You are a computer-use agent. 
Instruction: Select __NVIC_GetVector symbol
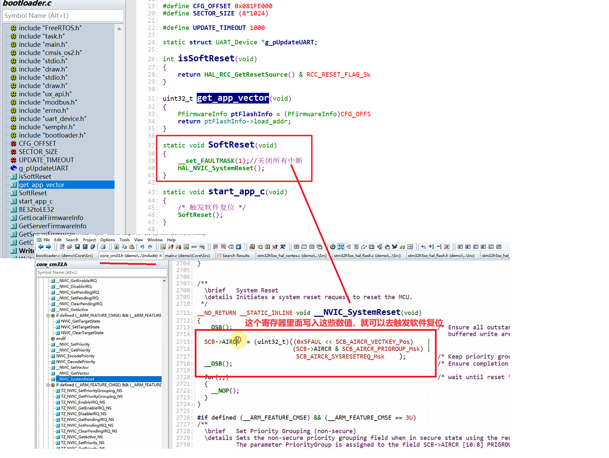pos(73,373)
